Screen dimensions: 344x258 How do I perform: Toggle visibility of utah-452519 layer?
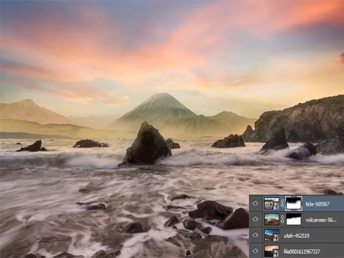point(255,235)
